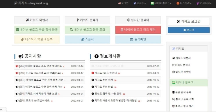The width and height of the screenshot is (216, 112).
Task: Click the info icon beside 정보게시판 heading
Action: [97, 56]
